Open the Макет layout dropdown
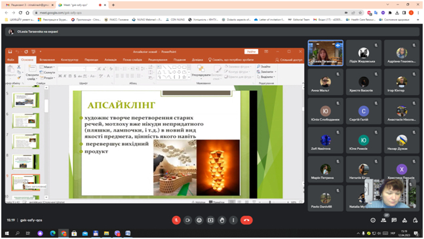Image resolution: width=424 pixels, height=239 pixels. pos(47,67)
